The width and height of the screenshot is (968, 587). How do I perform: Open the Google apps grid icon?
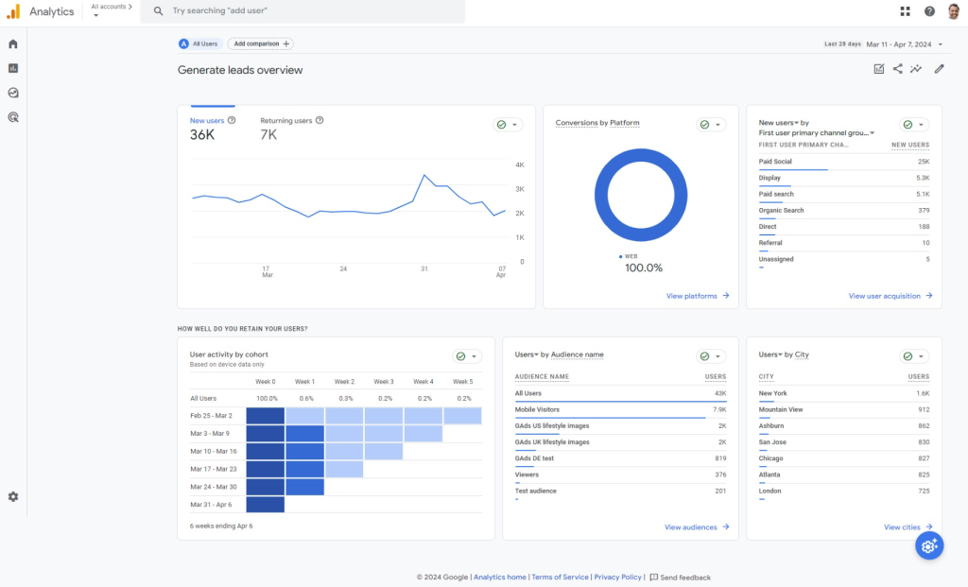[x=905, y=11]
